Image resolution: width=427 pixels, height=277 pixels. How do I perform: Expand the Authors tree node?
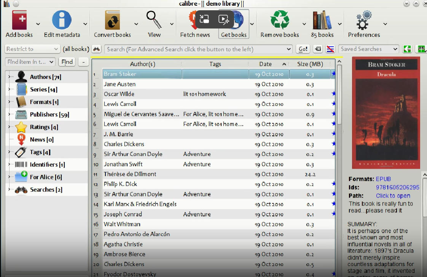click(x=9, y=77)
